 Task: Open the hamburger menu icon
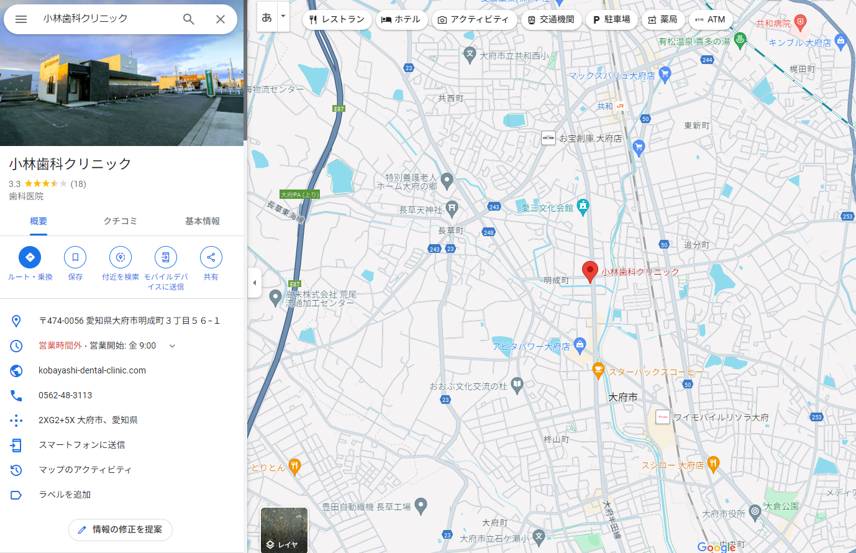pos(20,19)
